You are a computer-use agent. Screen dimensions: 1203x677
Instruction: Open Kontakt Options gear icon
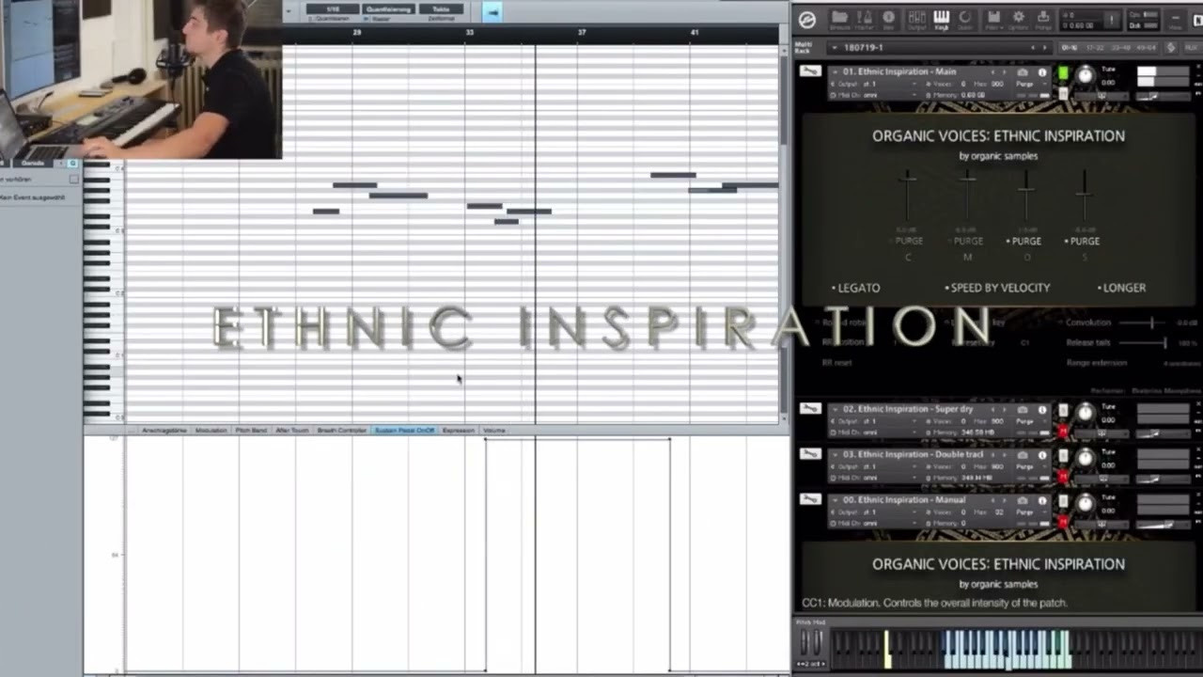point(1018,20)
